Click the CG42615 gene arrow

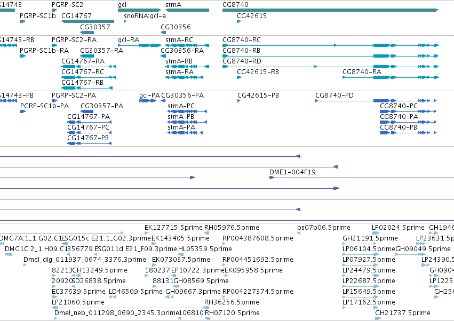point(239,21)
